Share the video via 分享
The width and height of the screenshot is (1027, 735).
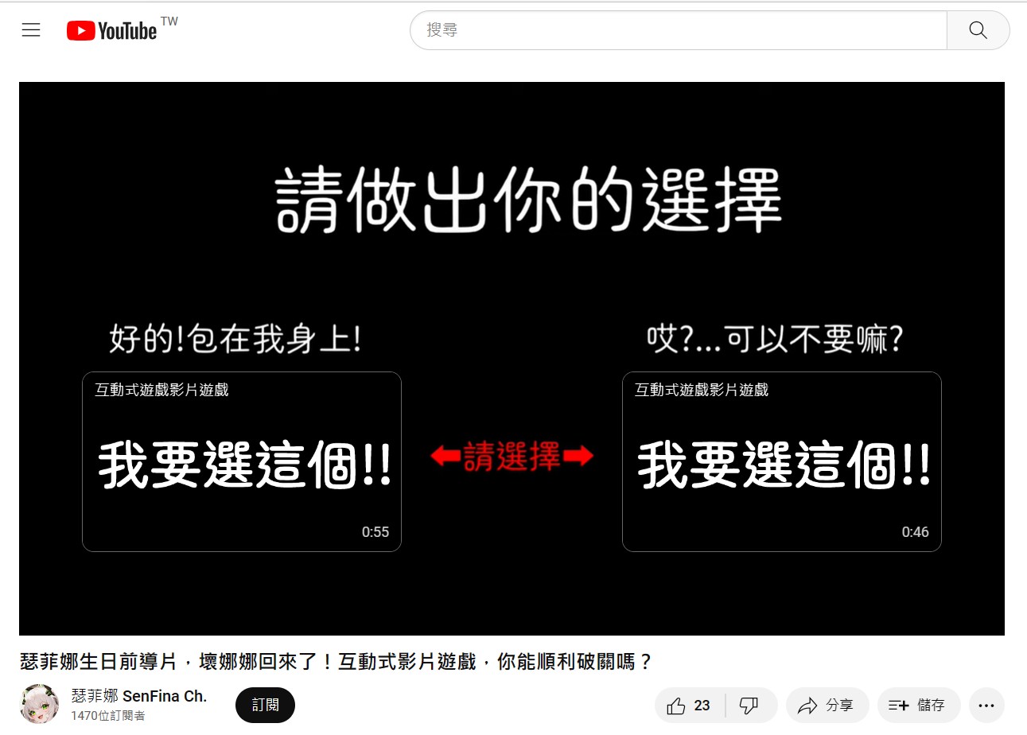(x=827, y=706)
